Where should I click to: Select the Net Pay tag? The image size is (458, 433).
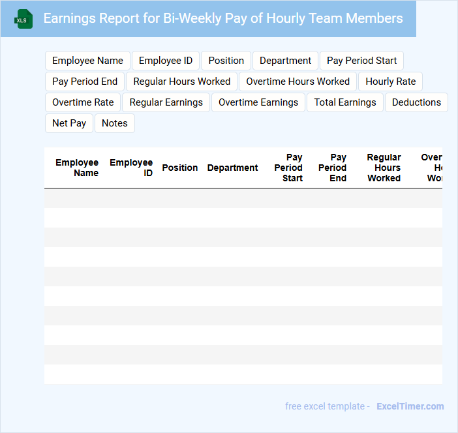(69, 123)
